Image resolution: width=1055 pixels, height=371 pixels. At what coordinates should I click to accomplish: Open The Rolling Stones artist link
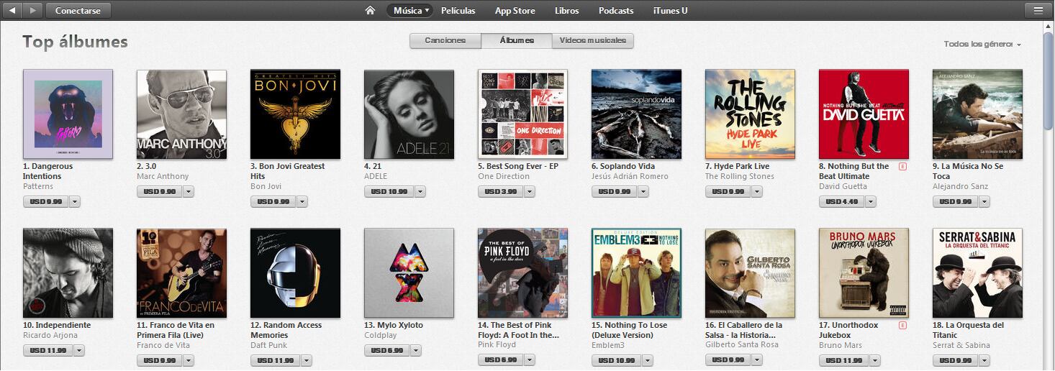pos(740,176)
